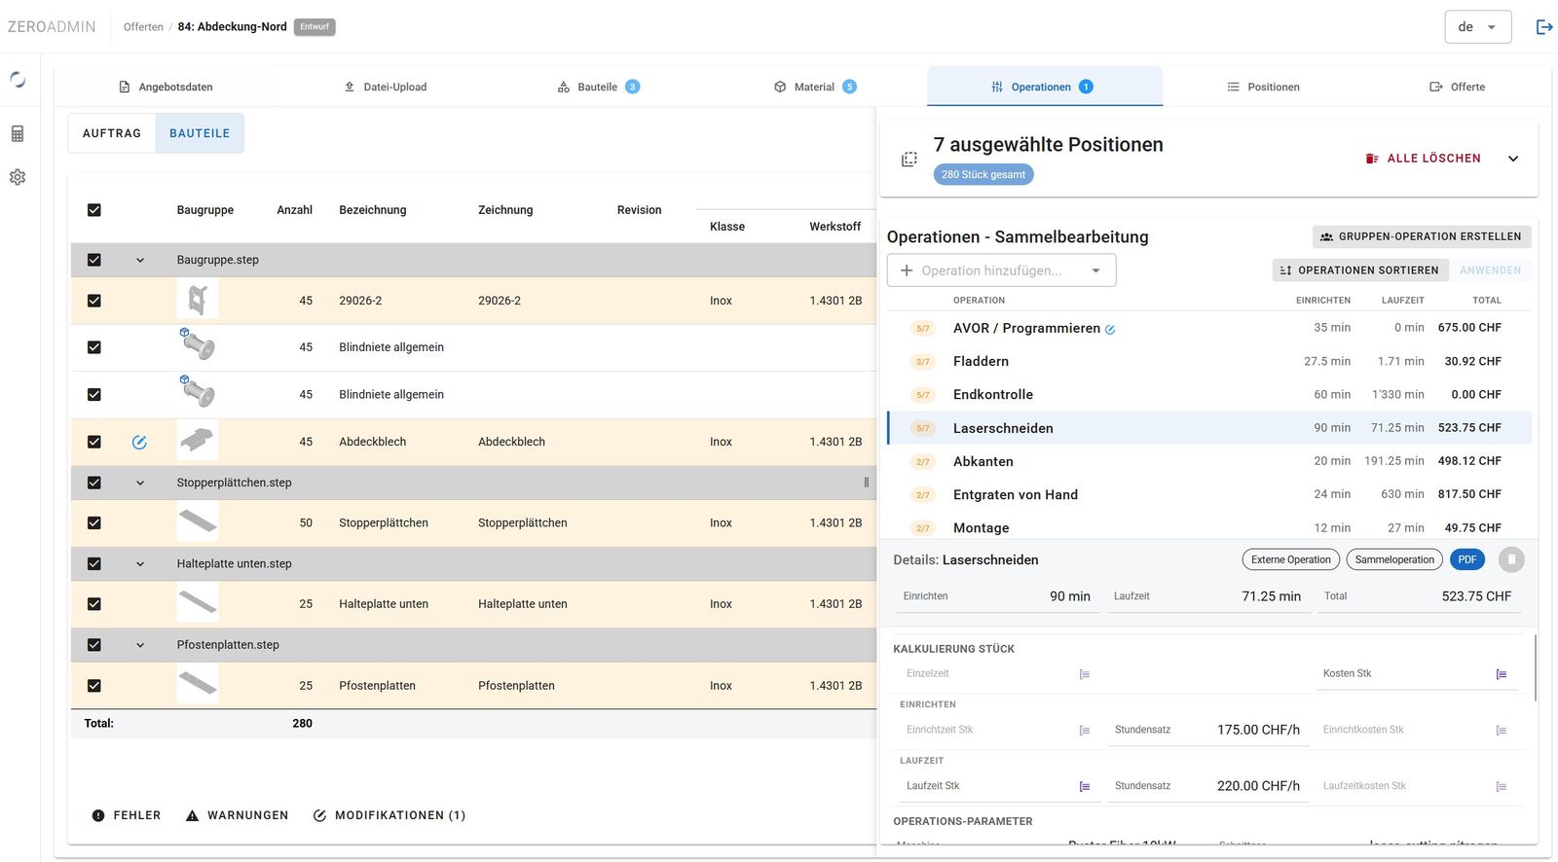Click the PDF chip button
This screenshot has width=1558, height=862.
click(x=1467, y=559)
